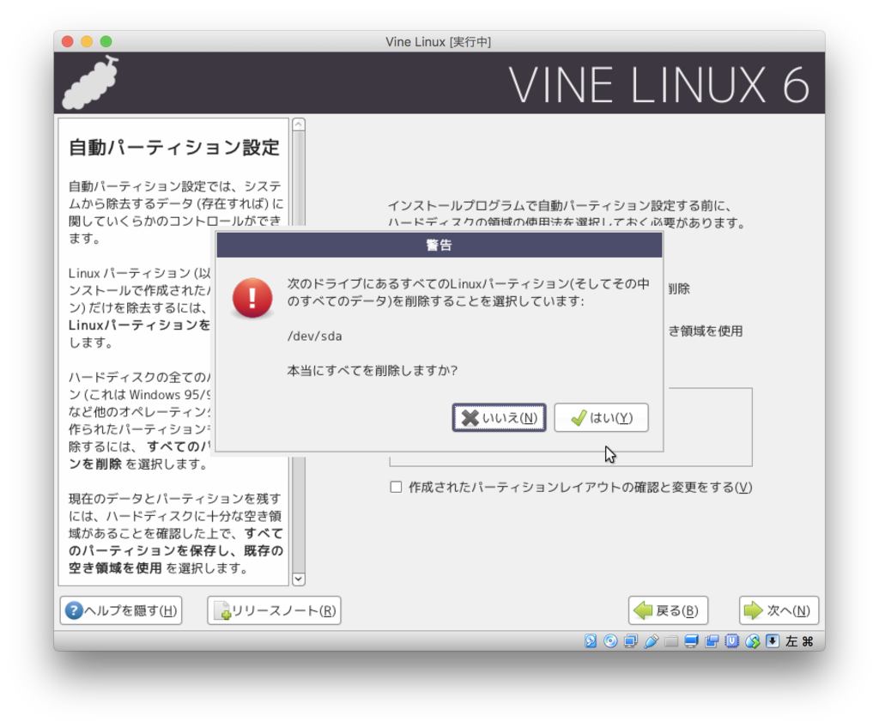Click the 自動パーティション設定 heading
This screenshot has width=879, height=728.
(173, 148)
